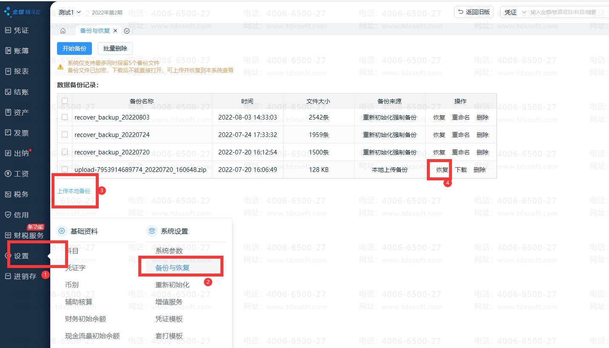Open the 凭证 search type dropdown
Viewport: 609px width, 348px height.
515,12
